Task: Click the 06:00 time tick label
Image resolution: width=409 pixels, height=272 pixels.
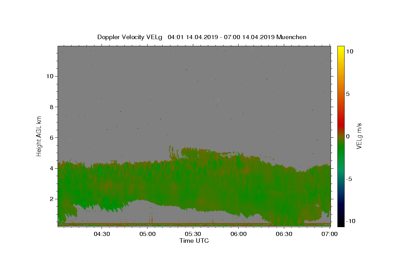Action: pyautogui.click(x=239, y=234)
